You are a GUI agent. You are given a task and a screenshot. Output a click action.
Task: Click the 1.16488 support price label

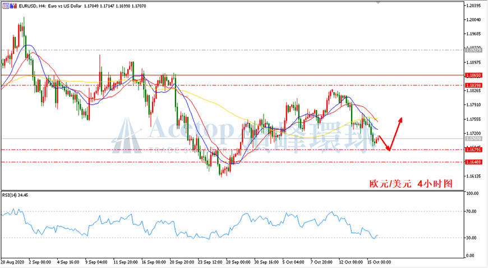tap(473, 162)
